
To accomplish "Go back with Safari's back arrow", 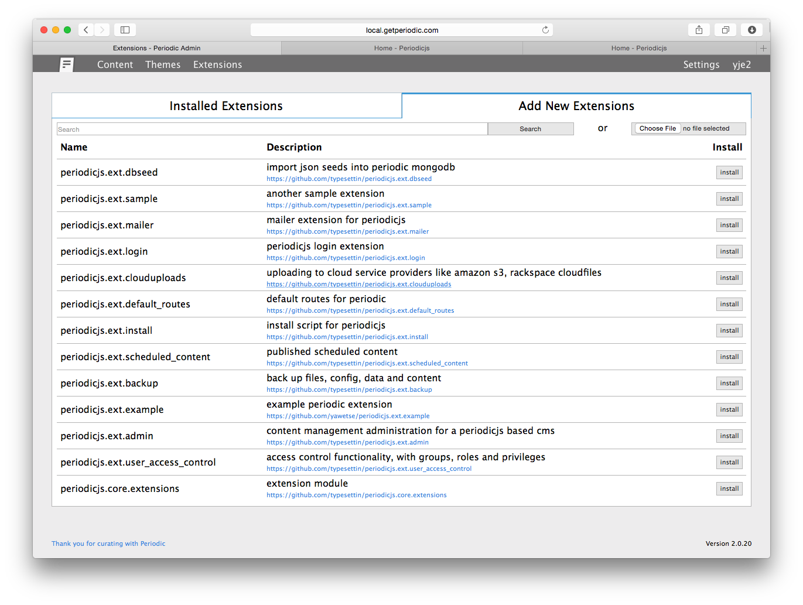I will point(86,30).
